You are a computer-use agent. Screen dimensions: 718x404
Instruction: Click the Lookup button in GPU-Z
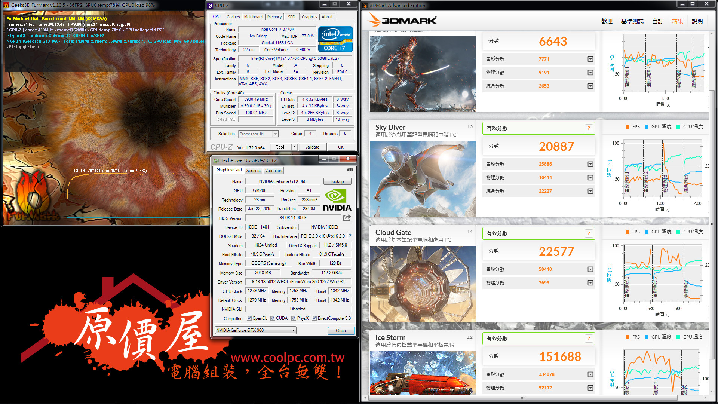click(x=337, y=181)
